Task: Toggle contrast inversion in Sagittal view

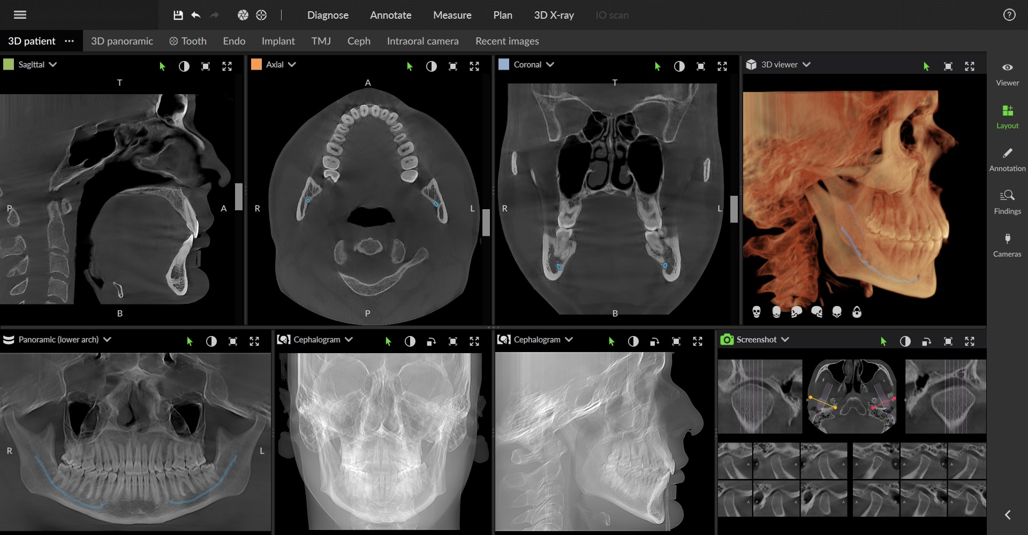Action: [184, 66]
